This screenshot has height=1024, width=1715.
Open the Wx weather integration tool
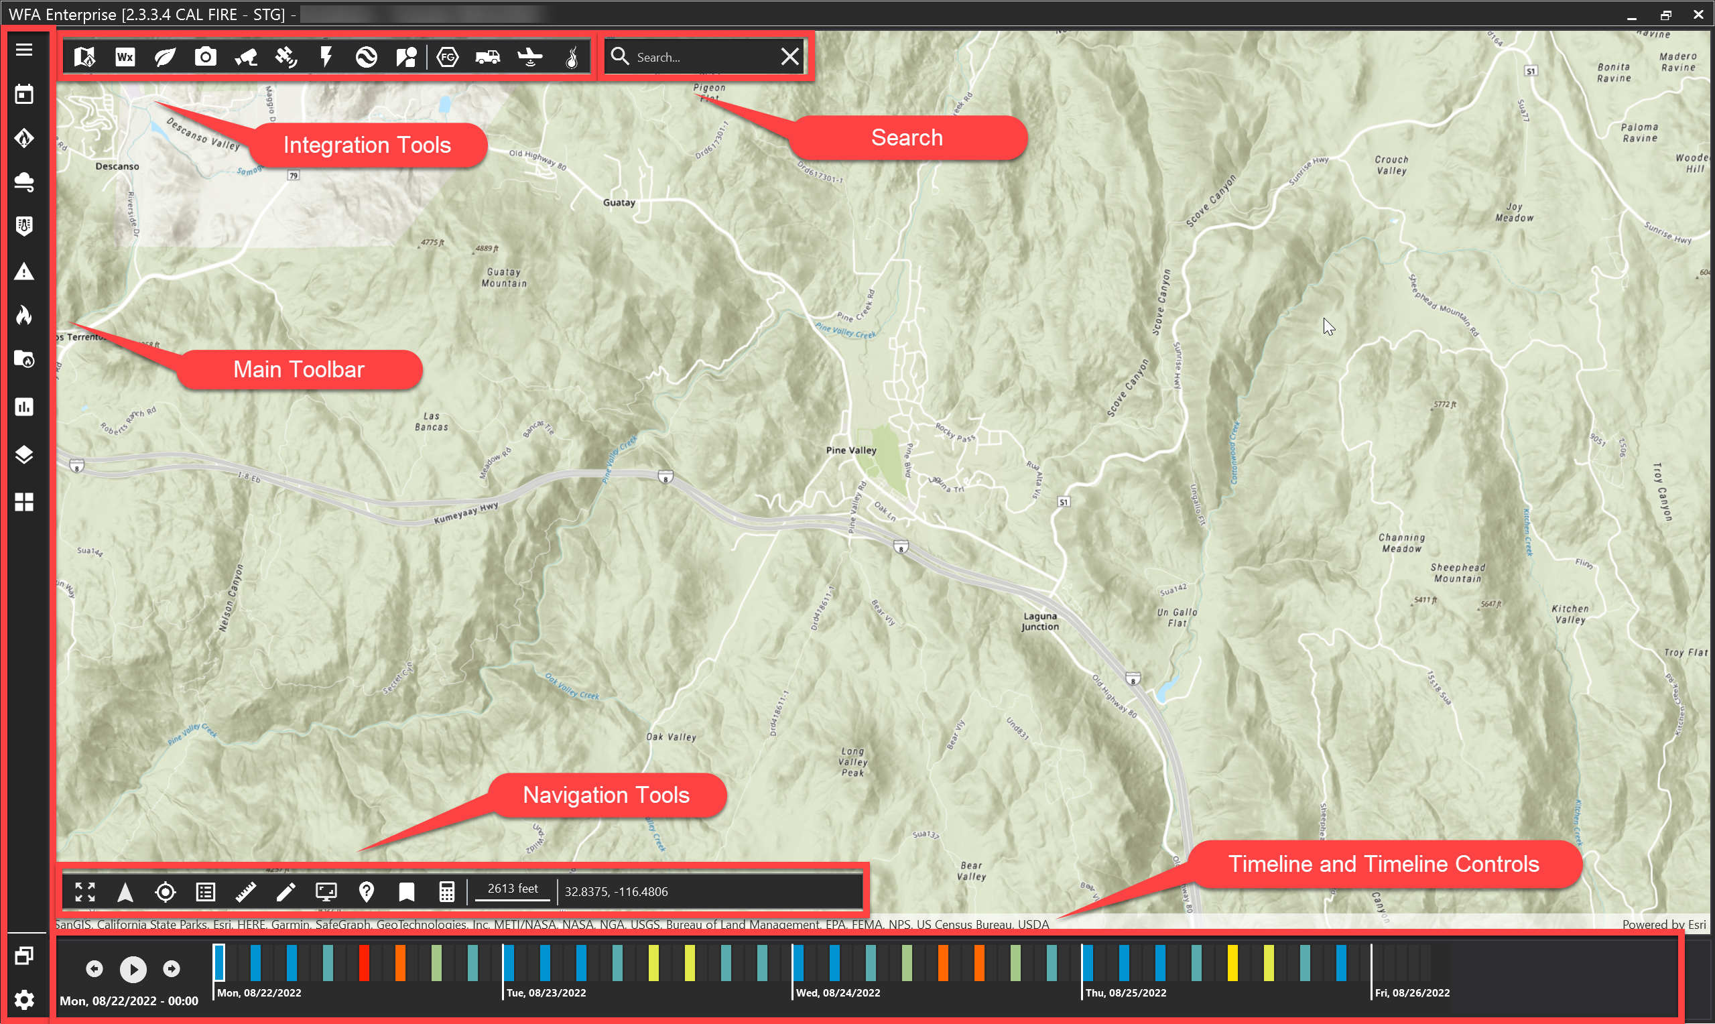click(125, 56)
